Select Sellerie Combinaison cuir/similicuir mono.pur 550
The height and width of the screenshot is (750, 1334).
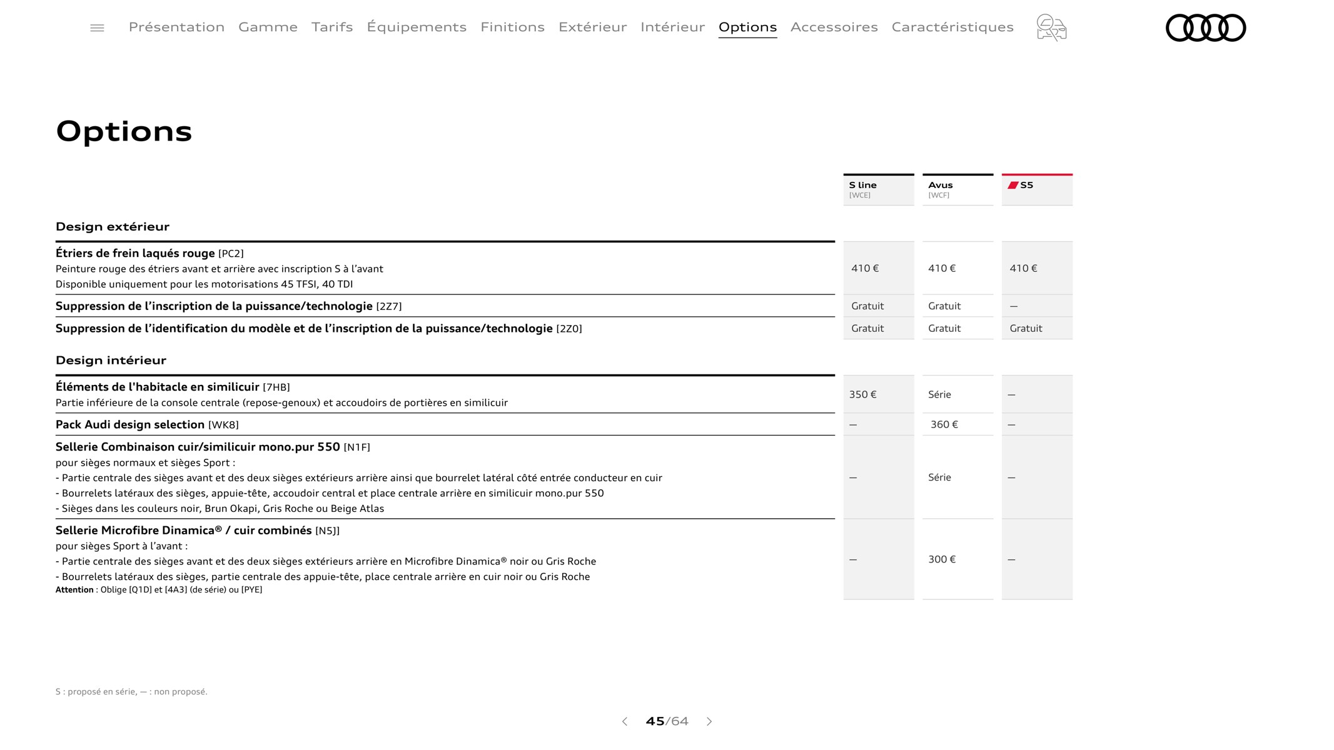(445, 477)
